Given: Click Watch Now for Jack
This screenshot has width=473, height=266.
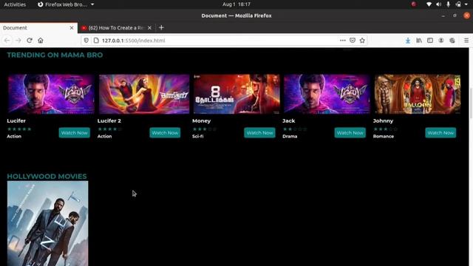Looking at the screenshot, I should pyautogui.click(x=350, y=133).
